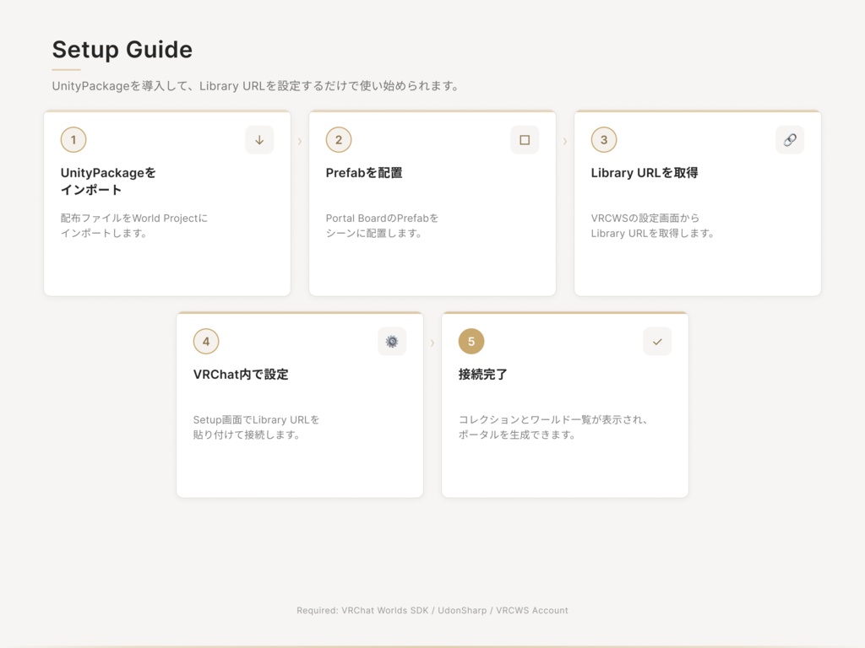Click the description VRCWSの設定画面から
This screenshot has height=648, width=865.
tap(653, 226)
